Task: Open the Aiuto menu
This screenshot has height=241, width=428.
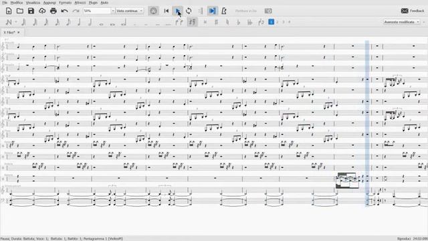Action: coord(104,3)
